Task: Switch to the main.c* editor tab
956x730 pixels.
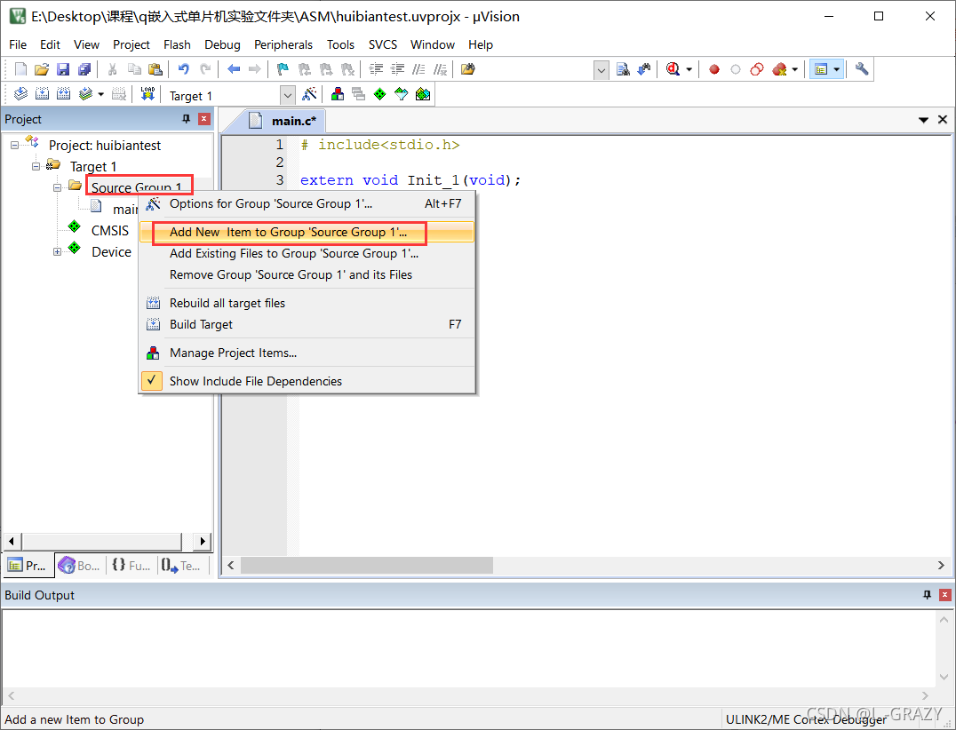Action: 283,121
